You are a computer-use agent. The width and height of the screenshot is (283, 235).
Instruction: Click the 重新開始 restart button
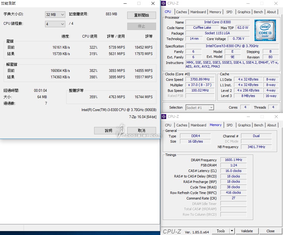click(142, 15)
